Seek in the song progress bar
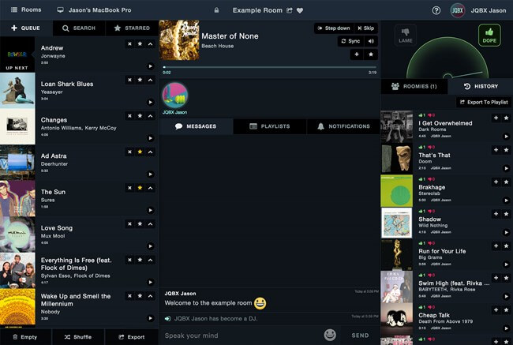 point(270,67)
